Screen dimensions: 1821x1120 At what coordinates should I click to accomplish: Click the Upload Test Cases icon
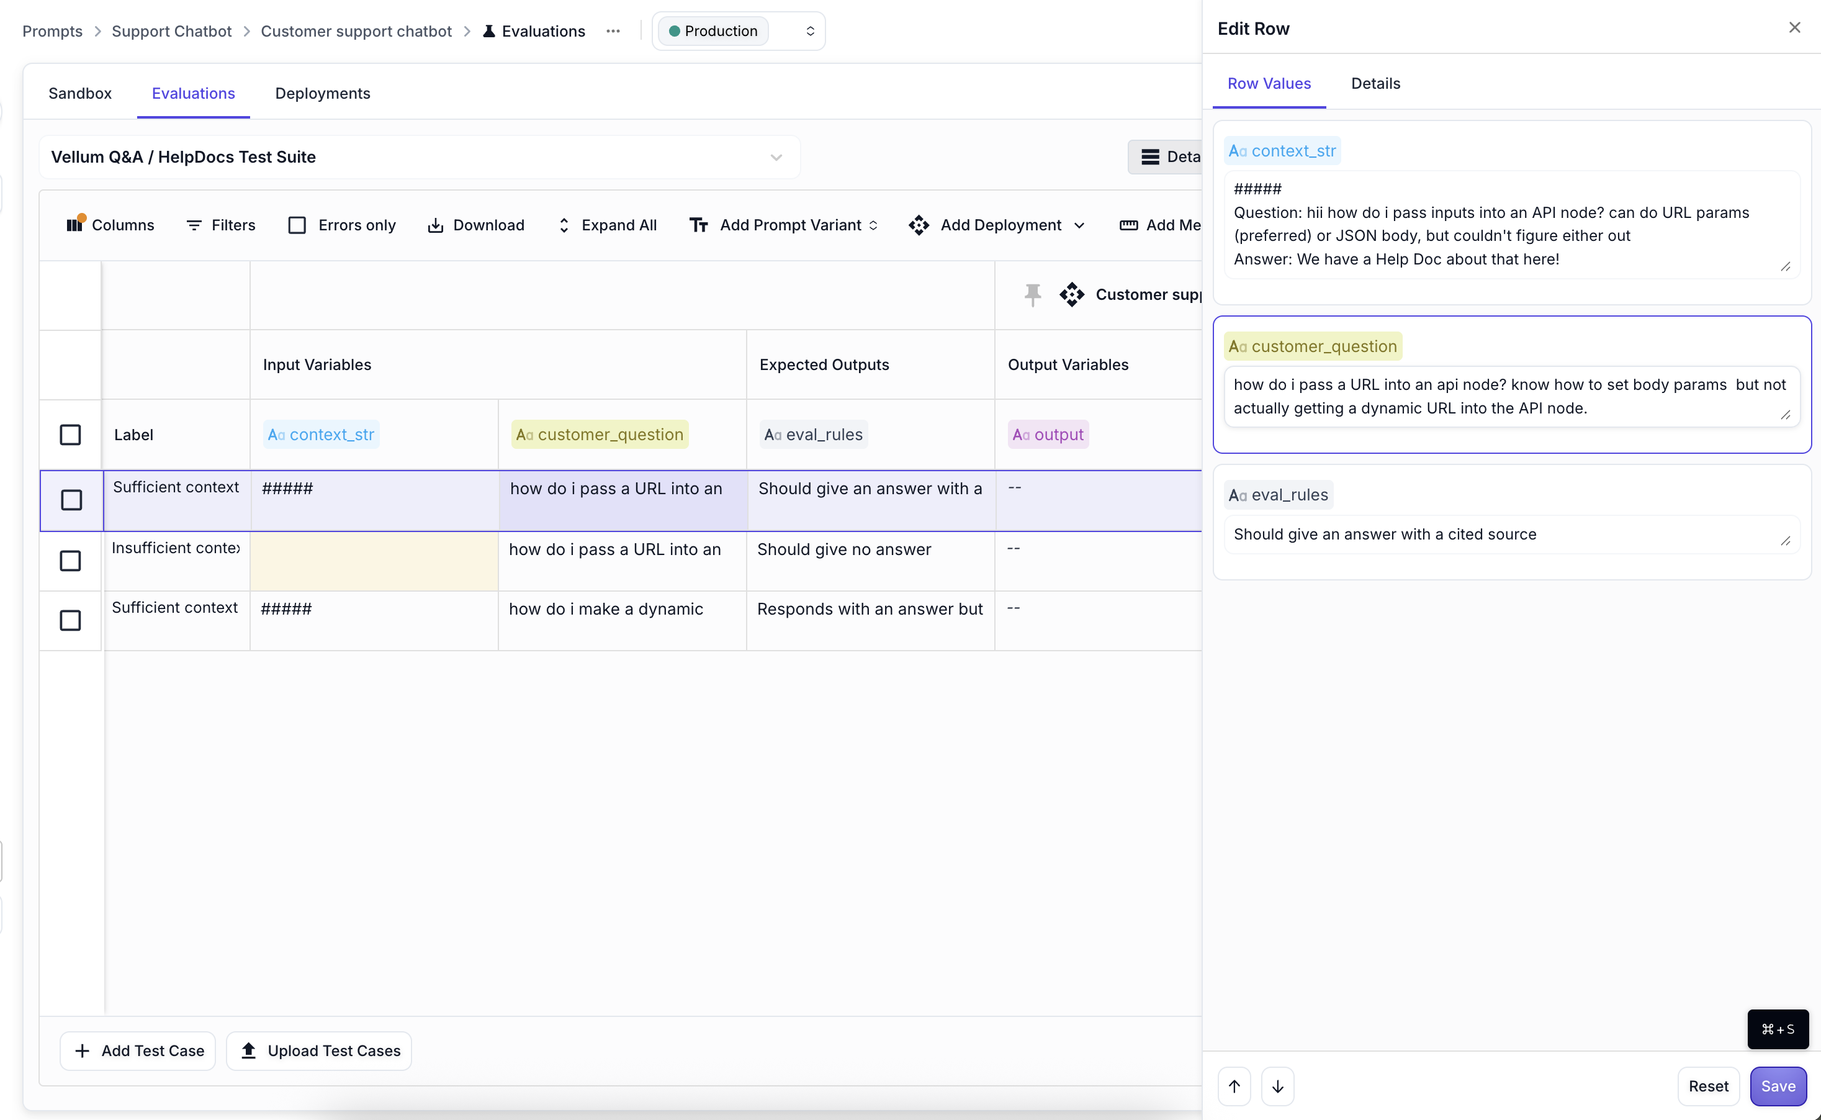249,1050
